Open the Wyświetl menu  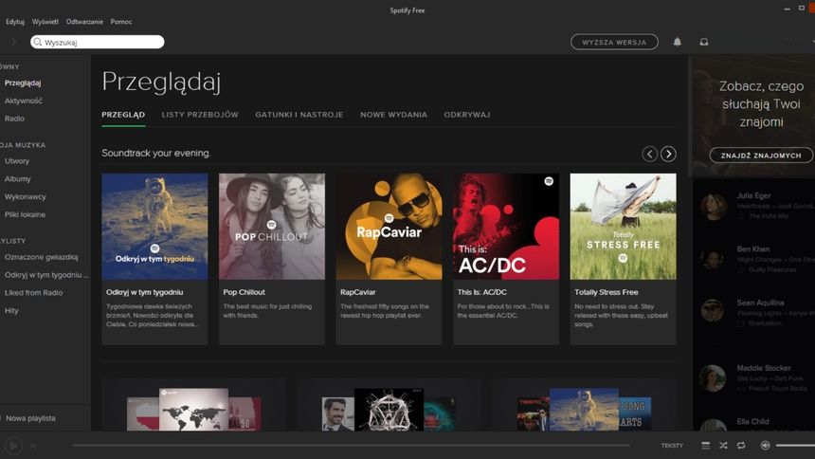(x=45, y=21)
